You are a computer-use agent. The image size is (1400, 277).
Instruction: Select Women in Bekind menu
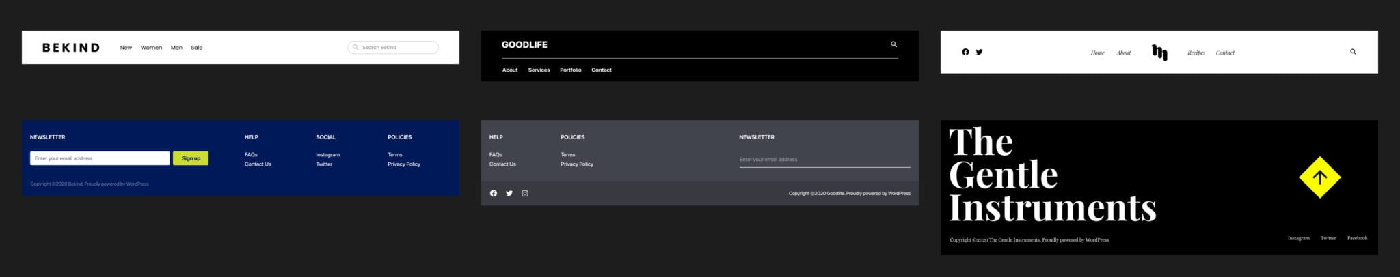151,48
